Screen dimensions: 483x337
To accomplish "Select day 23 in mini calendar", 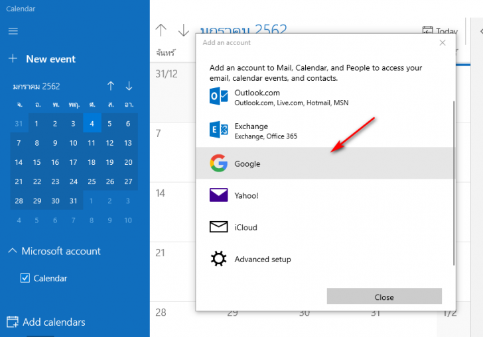I will click(55, 181).
